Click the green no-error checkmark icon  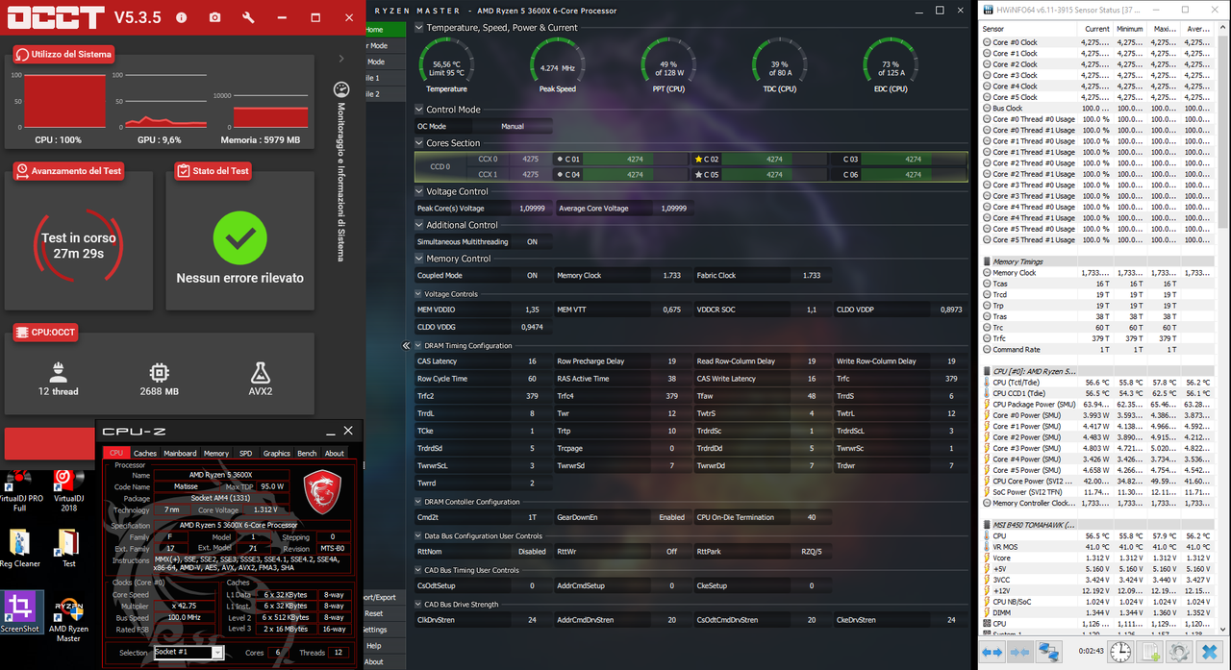tap(239, 238)
